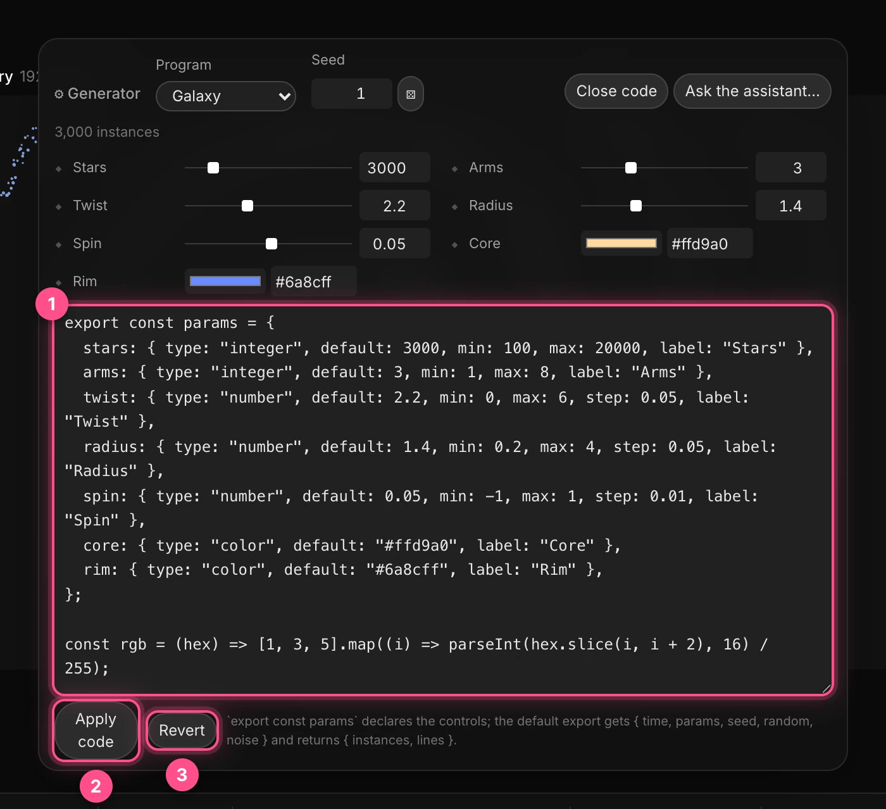Click the diamond icon beside Stars
The width and height of the screenshot is (886, 809).
click(59, 168)
